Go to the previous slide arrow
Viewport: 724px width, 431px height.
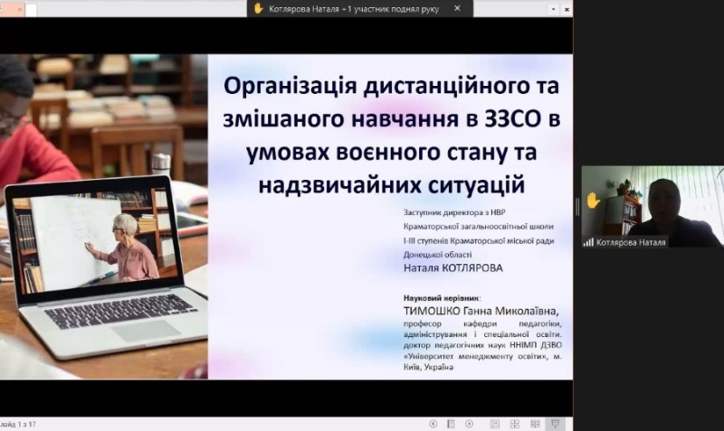tap(433, 423)
